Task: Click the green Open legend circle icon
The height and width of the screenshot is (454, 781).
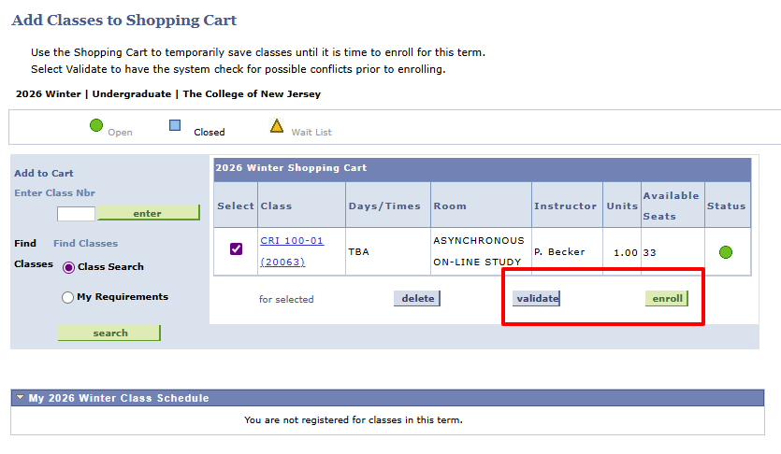Action: 96,126
